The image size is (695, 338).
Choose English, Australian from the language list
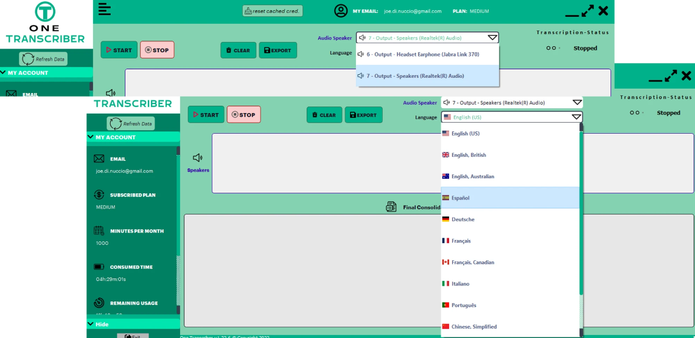[x=510, y=176]
